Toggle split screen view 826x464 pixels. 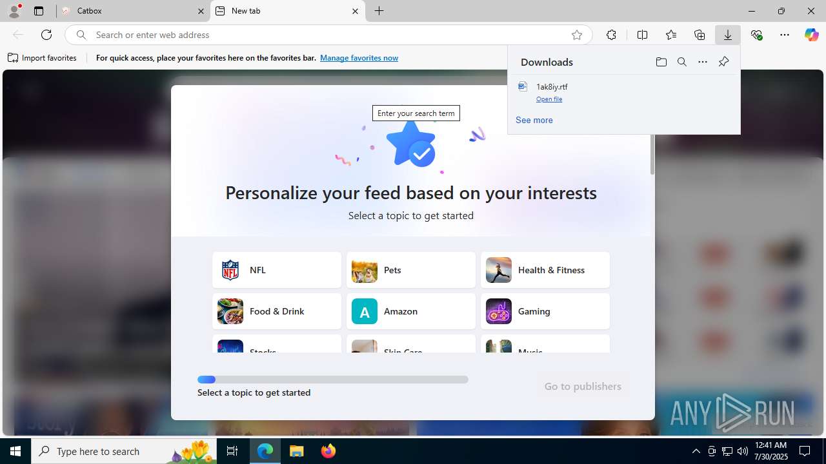[x=642, y=35]
